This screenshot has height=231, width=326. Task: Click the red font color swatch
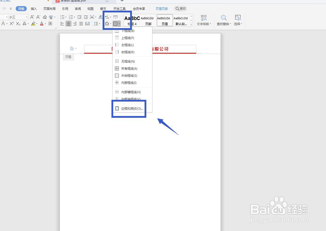tap(41, 24)
